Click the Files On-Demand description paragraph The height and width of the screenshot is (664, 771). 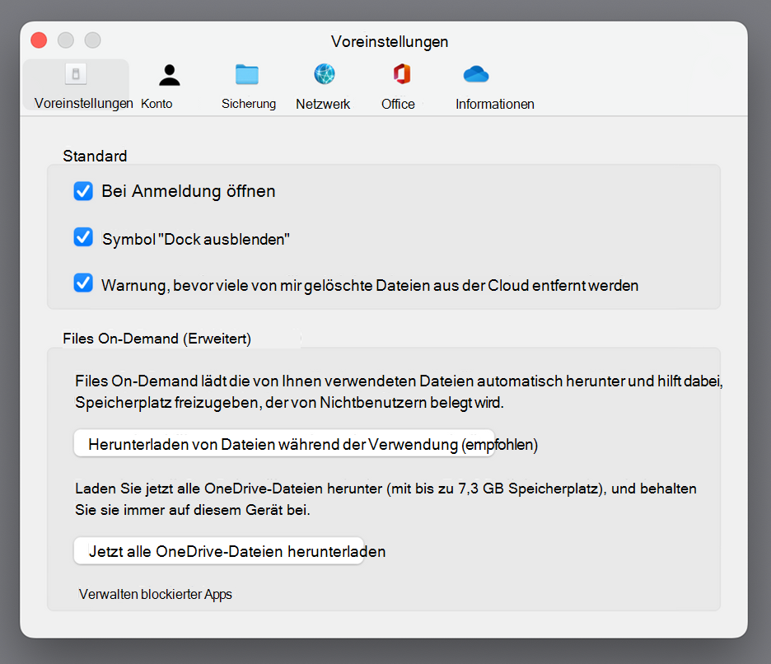(399, 391)
